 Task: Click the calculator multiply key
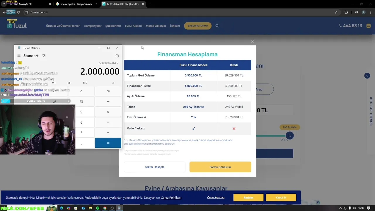click(x=108, y=112)
